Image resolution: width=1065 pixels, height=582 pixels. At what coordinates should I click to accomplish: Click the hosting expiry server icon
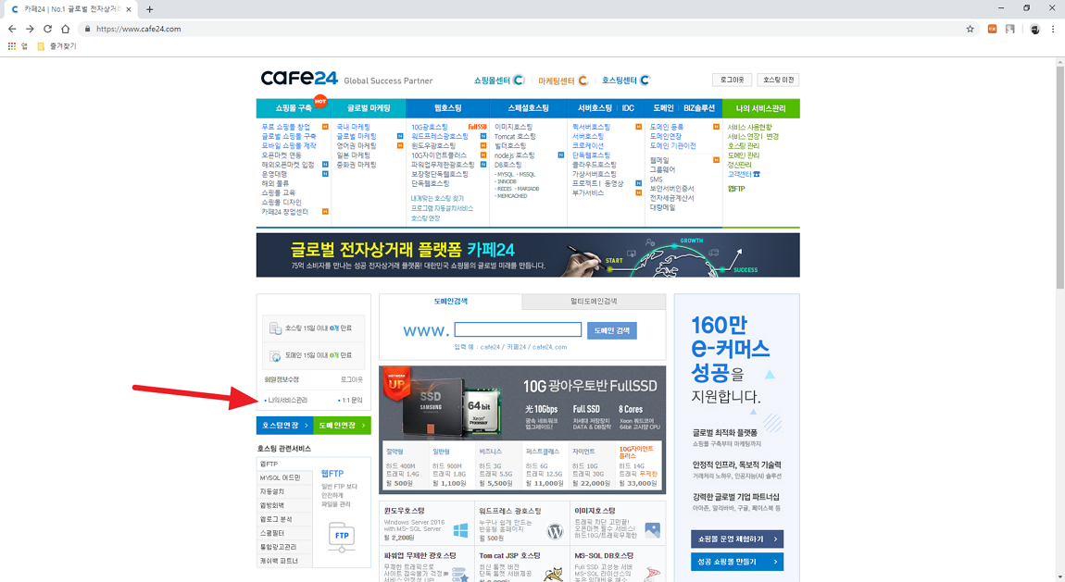point(275,328)
